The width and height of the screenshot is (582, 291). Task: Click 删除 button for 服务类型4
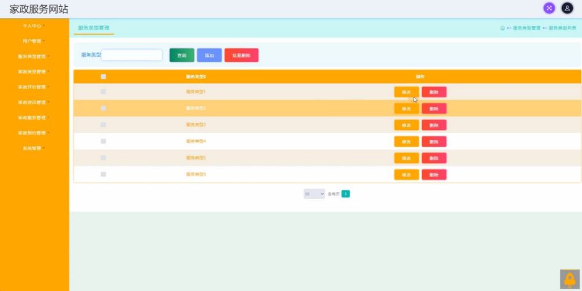point(434,141)
